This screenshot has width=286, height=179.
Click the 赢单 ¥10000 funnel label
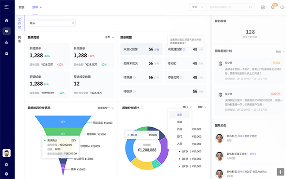point(78,169)
